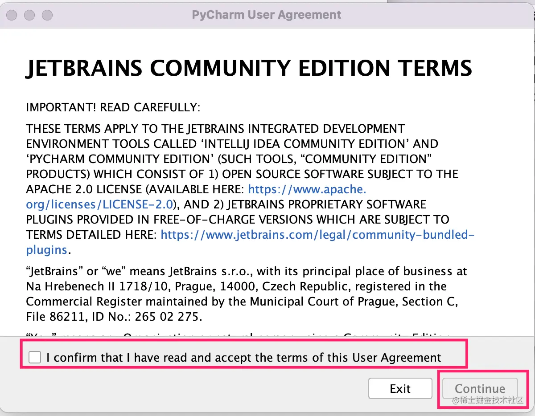Click the PyCharm User Agreement title text
Image resolution: width=535 pixels, height=416 pixels.
click(267, 15)
